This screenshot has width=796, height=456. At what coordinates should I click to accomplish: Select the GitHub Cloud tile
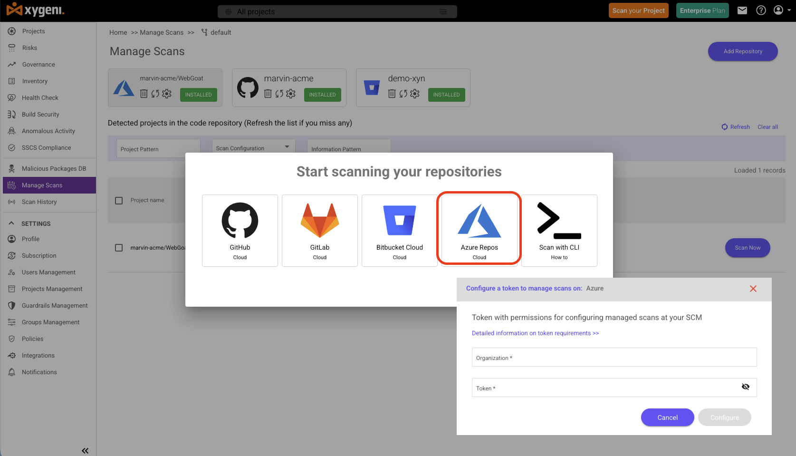point(240,231)
